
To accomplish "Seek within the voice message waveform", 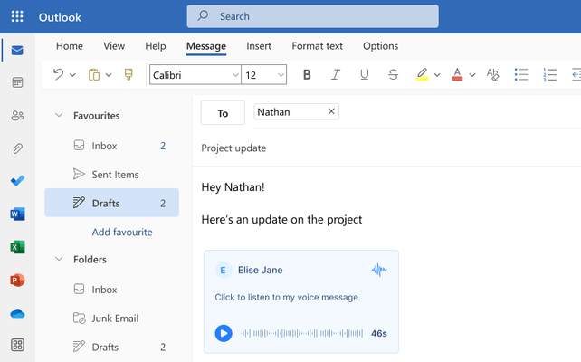I will 301,333.
